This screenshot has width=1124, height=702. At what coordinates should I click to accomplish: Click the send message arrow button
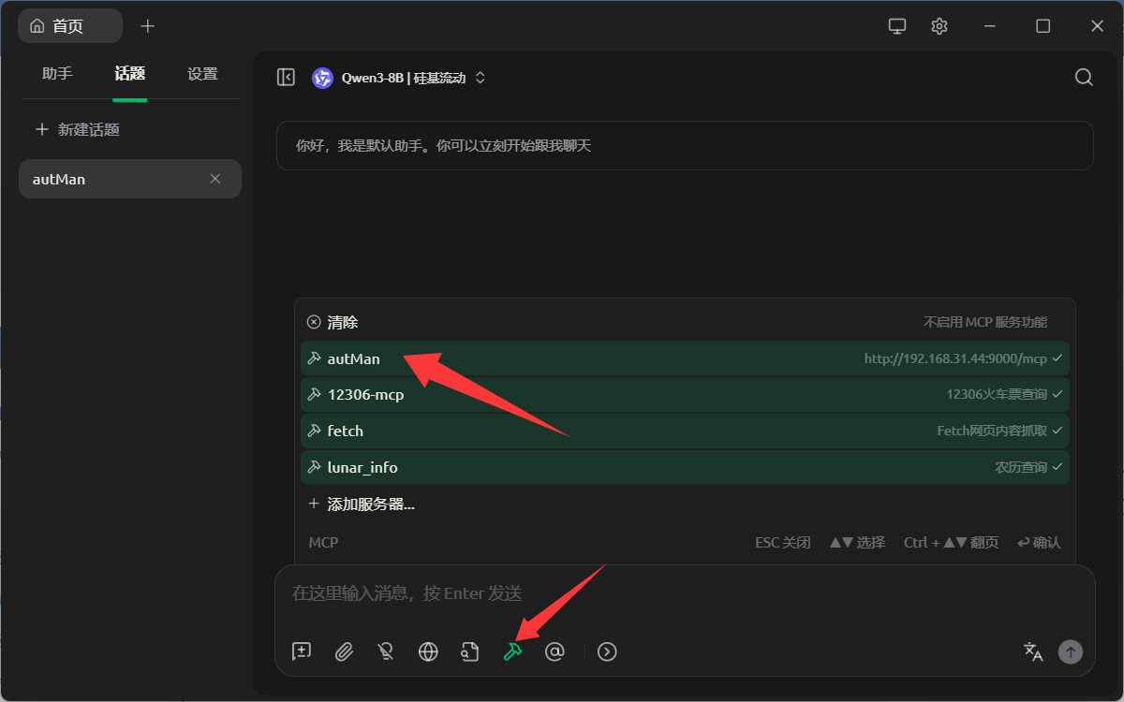[1070, 651]
